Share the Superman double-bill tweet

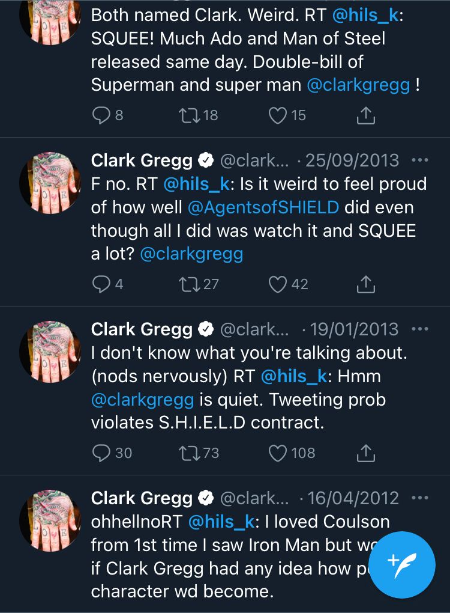(365, 115)
